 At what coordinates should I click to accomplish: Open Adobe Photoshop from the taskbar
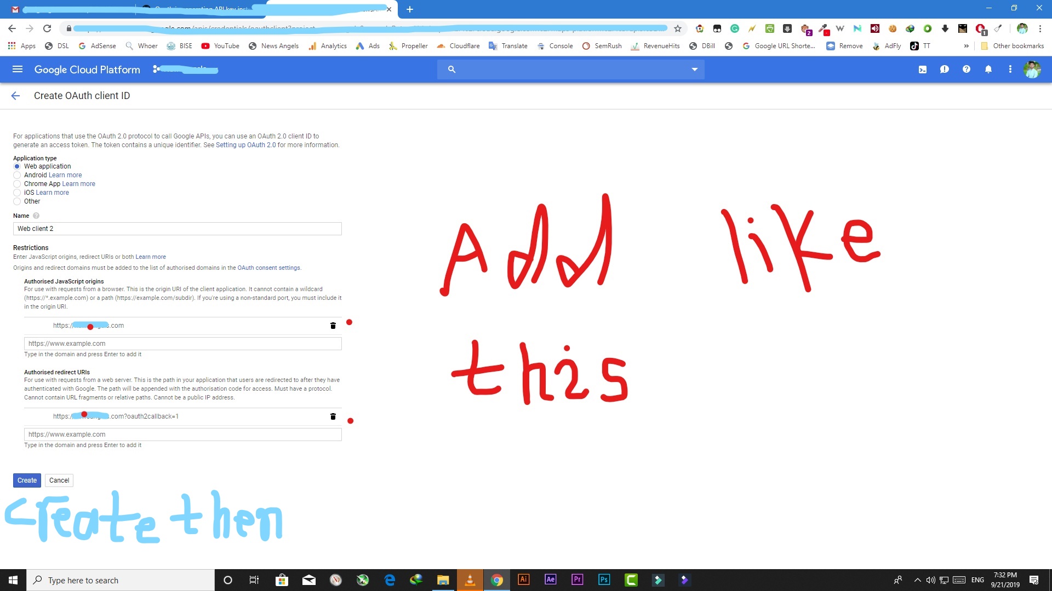(x=604, y=580)
